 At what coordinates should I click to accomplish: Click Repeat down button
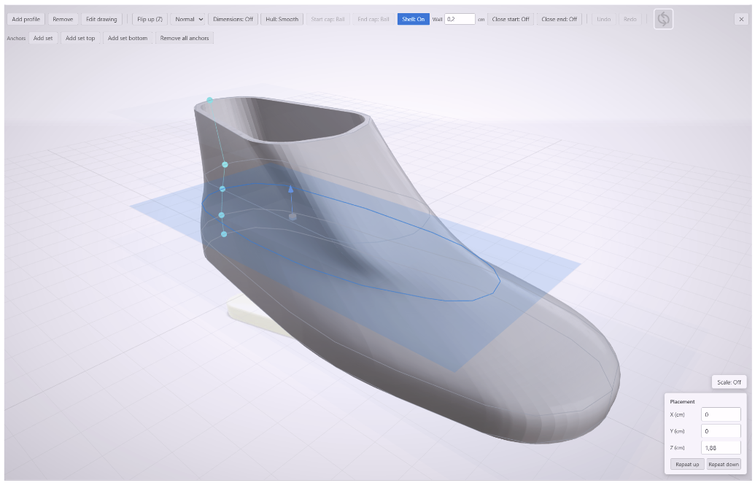click(723, 464)
